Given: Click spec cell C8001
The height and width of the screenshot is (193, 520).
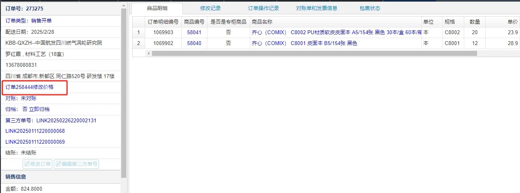Looking at the screenshot, I should coord(453,43).
